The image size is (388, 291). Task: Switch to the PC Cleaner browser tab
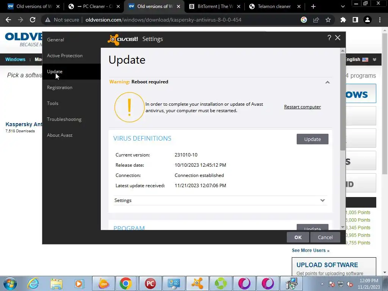click(x=94, y=6)
